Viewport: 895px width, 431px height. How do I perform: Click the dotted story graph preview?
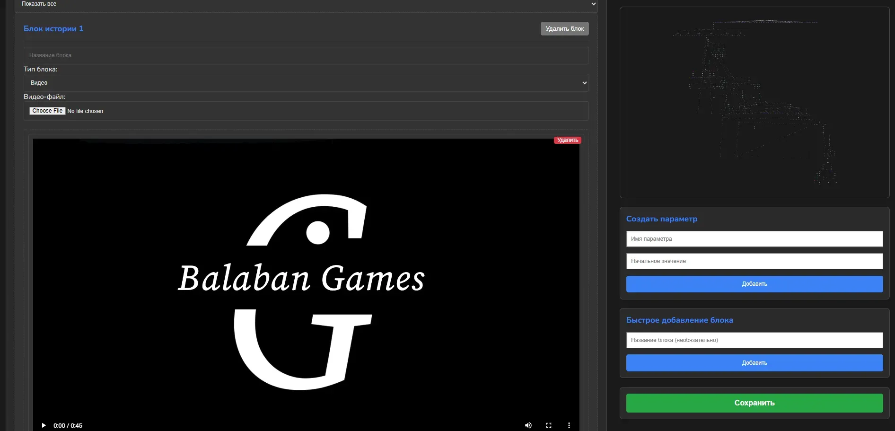tap(754, 103)
